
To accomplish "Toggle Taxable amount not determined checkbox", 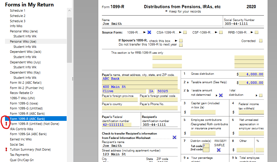I will (221, 95).
